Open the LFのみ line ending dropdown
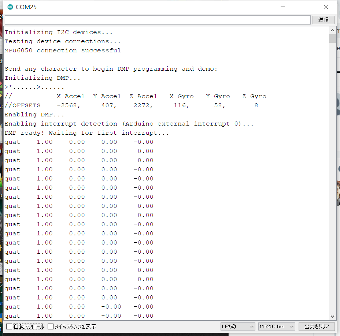Viewport: 340px width, 336px height. click(x=237, y=326)
